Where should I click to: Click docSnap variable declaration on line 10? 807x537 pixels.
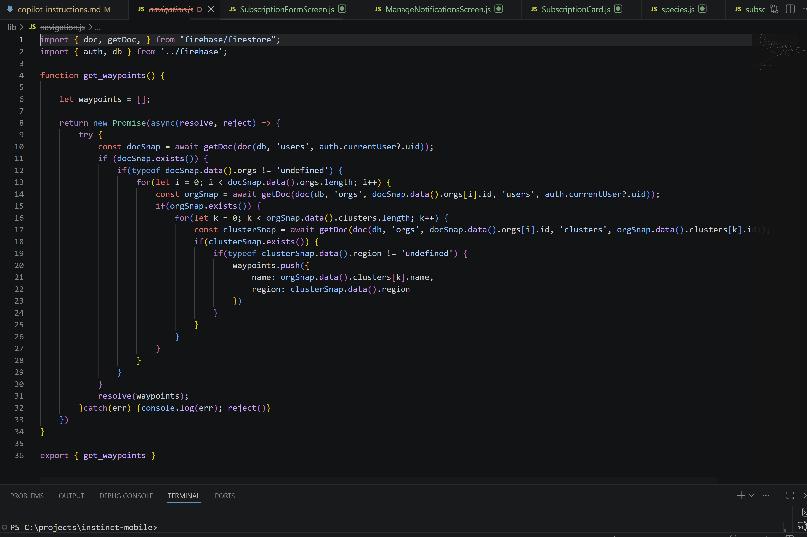pyautogui.click(x=143, y=147)
